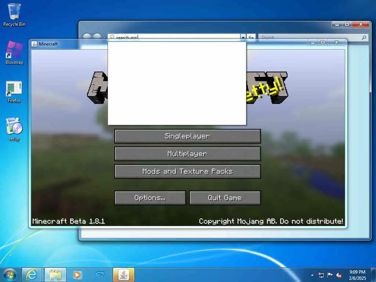Open the network tray icon
Viewport: 376px width, 282px height.
click(x=321, y=275)
